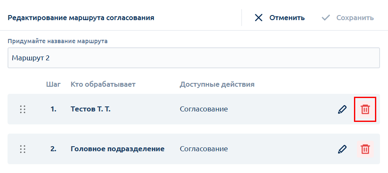
Task: Save the route with the Сохранить label
Action: [355, 18]
